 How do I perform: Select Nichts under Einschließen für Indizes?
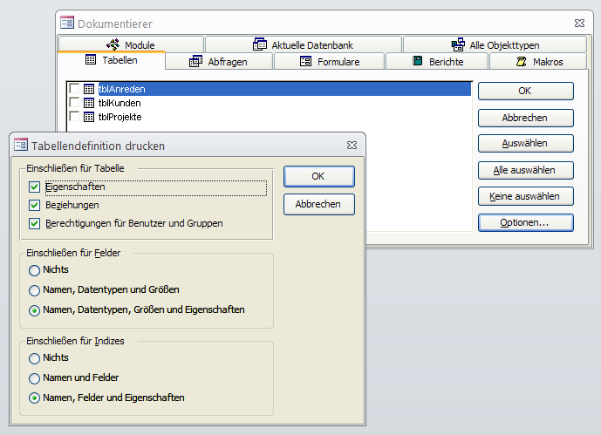(35, 358)
